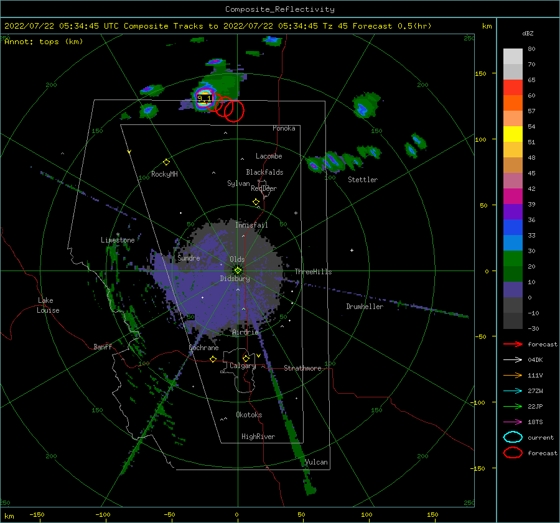Click the Sylvan label
The width and height of the screenshot is (560, 523).
point(238,183)
